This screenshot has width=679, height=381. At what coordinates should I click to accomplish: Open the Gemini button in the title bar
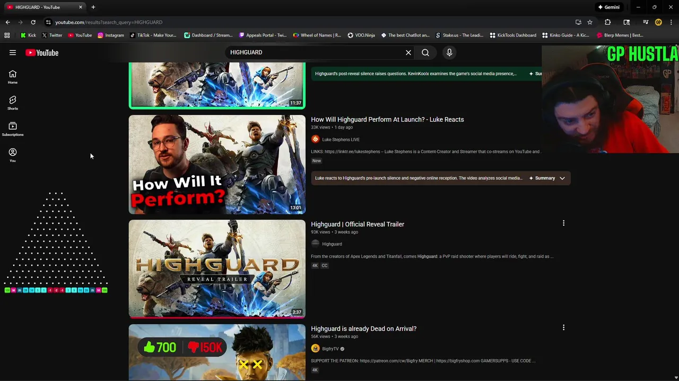click(608, 7)
